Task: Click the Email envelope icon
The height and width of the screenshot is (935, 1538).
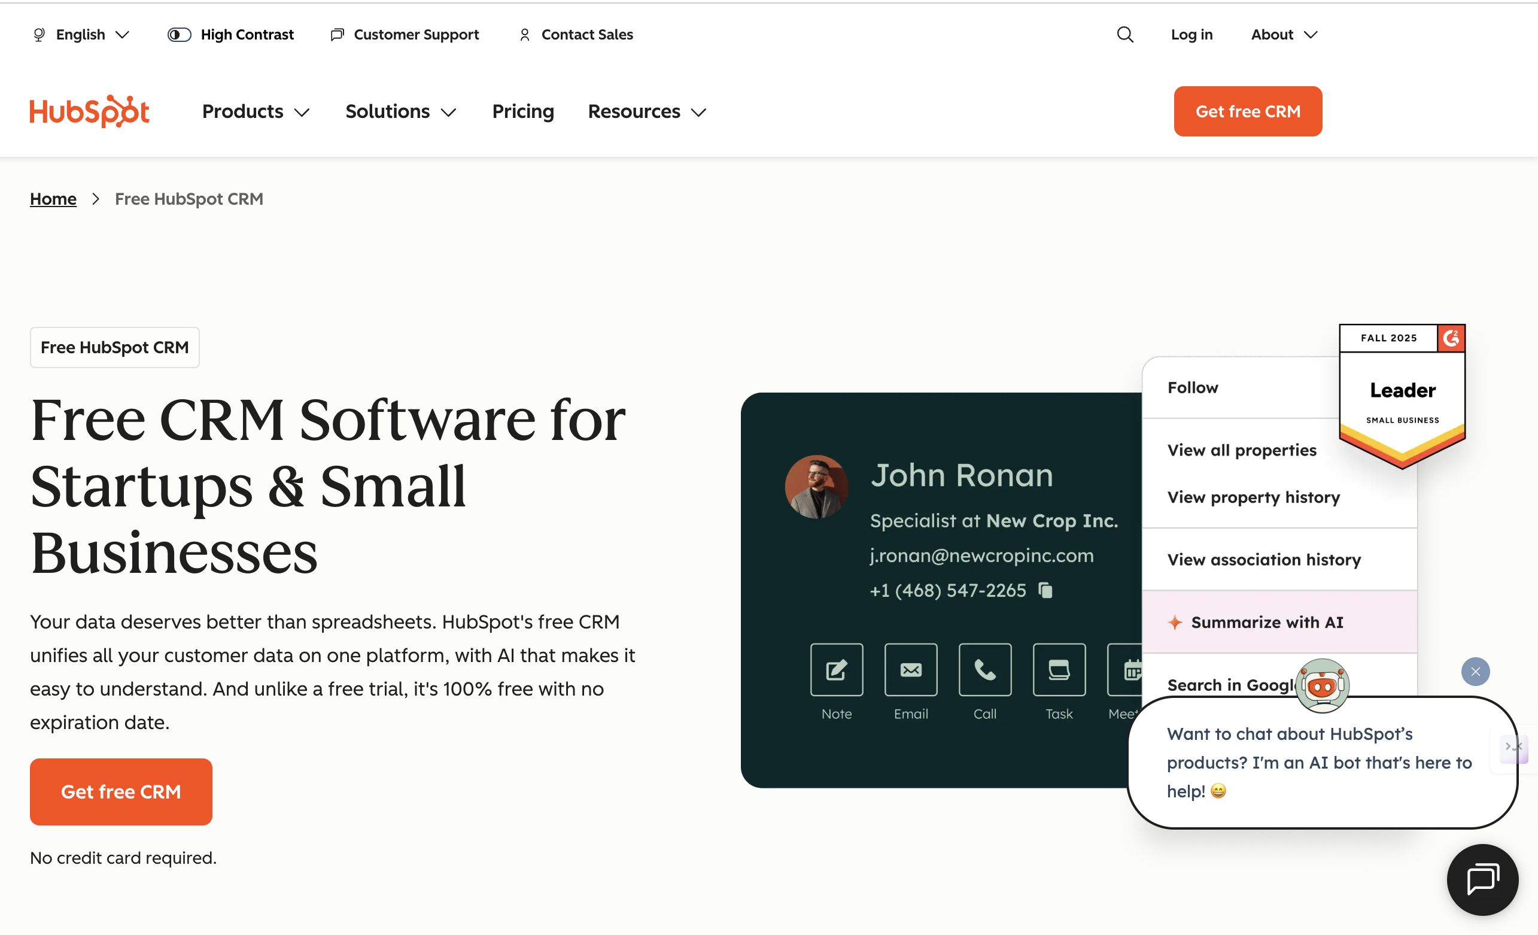Action: click(x=911, y=670)
